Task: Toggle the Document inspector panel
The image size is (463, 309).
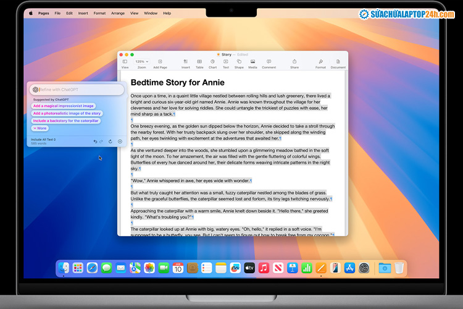Action: pyautogui.click(x=338, y=62)
